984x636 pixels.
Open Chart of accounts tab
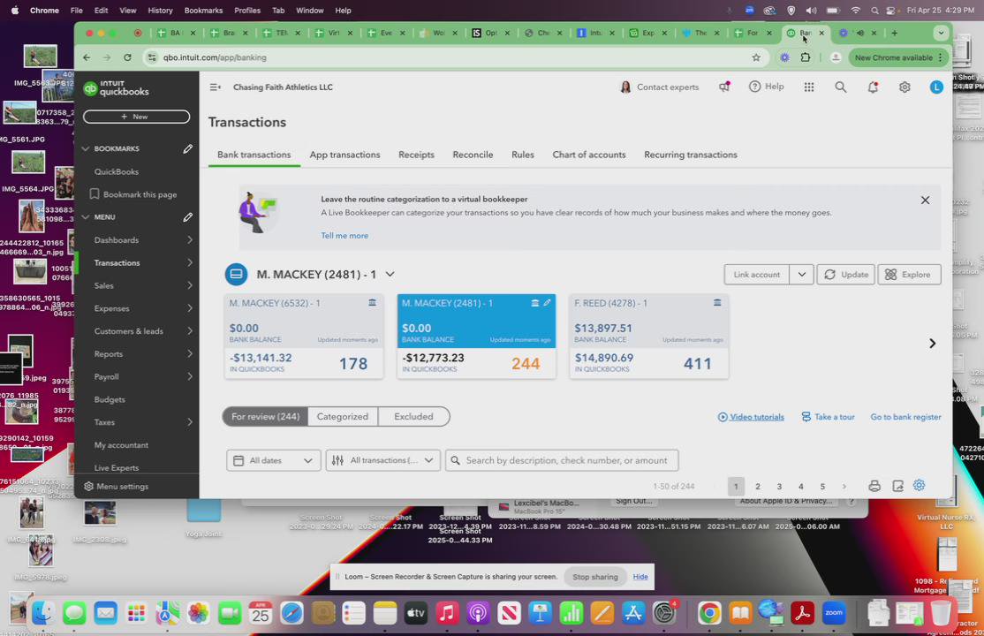point(588,155)
